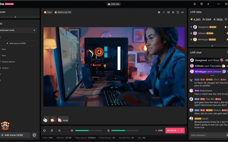Click the record circle icon above preview

pyautogui.click(x=159, y=12)
